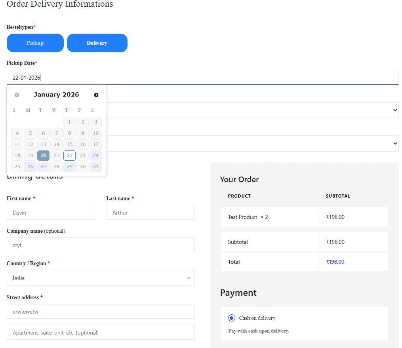Select January 26 in the date picker
This screenshot has width=402, height=348.
click(30, 167)
